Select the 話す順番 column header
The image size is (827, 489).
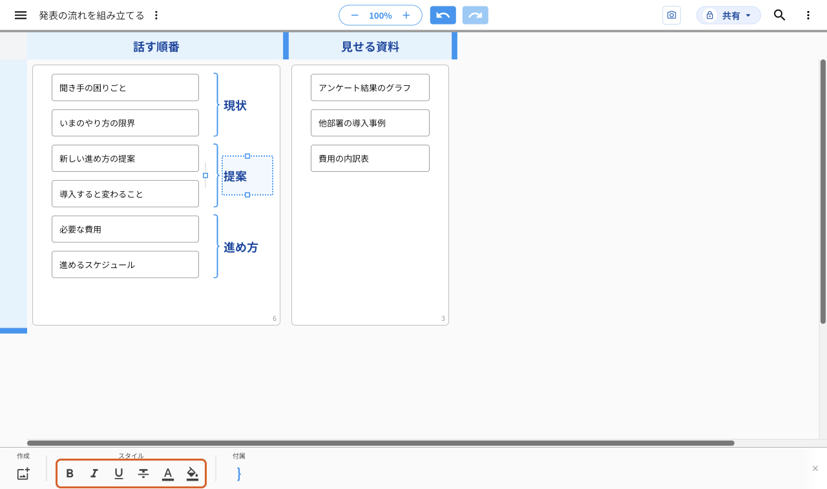(x=156, y=47)
